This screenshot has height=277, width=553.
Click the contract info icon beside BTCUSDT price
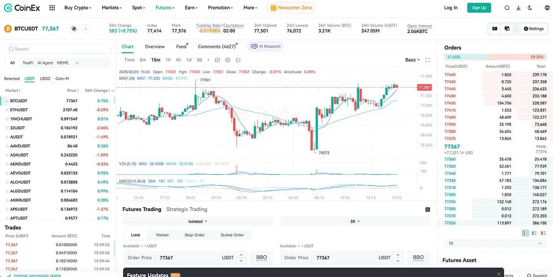(x=74, y=29)
